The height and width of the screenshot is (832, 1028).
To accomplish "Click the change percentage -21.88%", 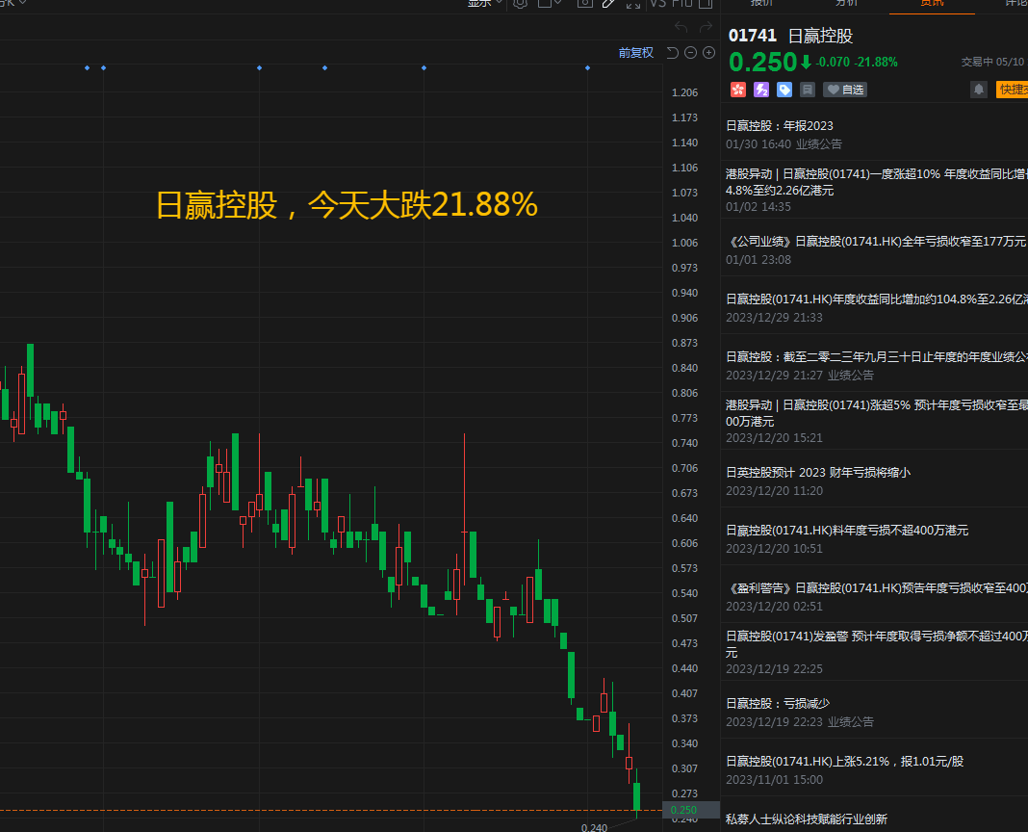I will click(877, 63).
